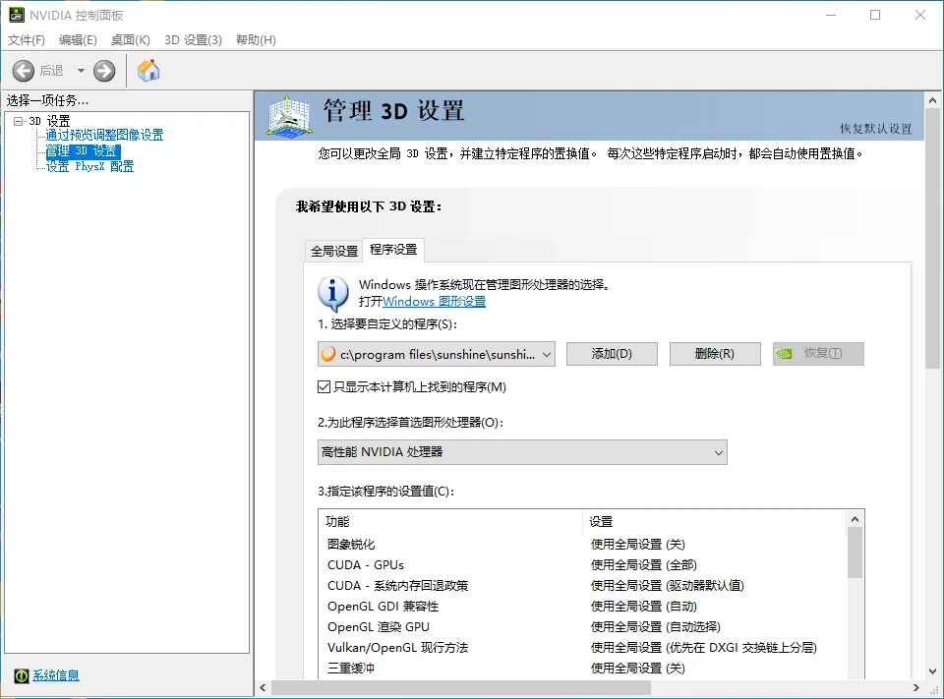Click the Home toolbar icon
The width and height of the screenshot is (944, 699).
pyautogui.click(x=147, y=70)
